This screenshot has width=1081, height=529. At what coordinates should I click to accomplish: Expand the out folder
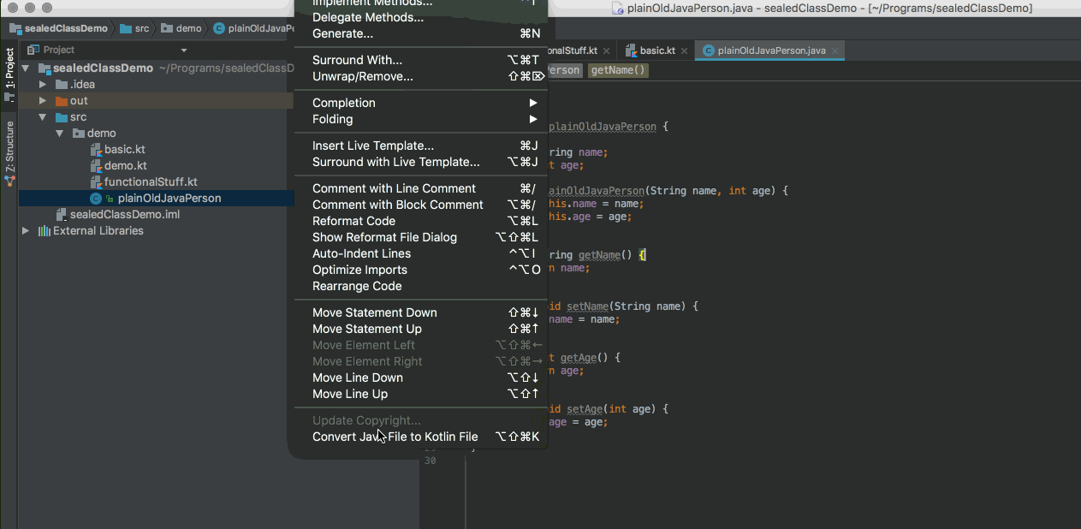(x=43, y=100)
